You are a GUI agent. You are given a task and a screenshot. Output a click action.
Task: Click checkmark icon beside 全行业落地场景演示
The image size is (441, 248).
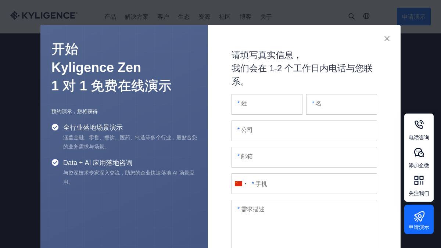(55, 127)
